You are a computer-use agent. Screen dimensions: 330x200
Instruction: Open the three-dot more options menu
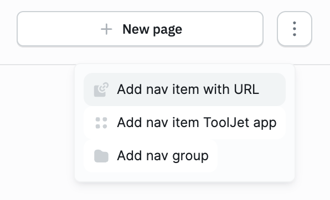click(295, 29)
